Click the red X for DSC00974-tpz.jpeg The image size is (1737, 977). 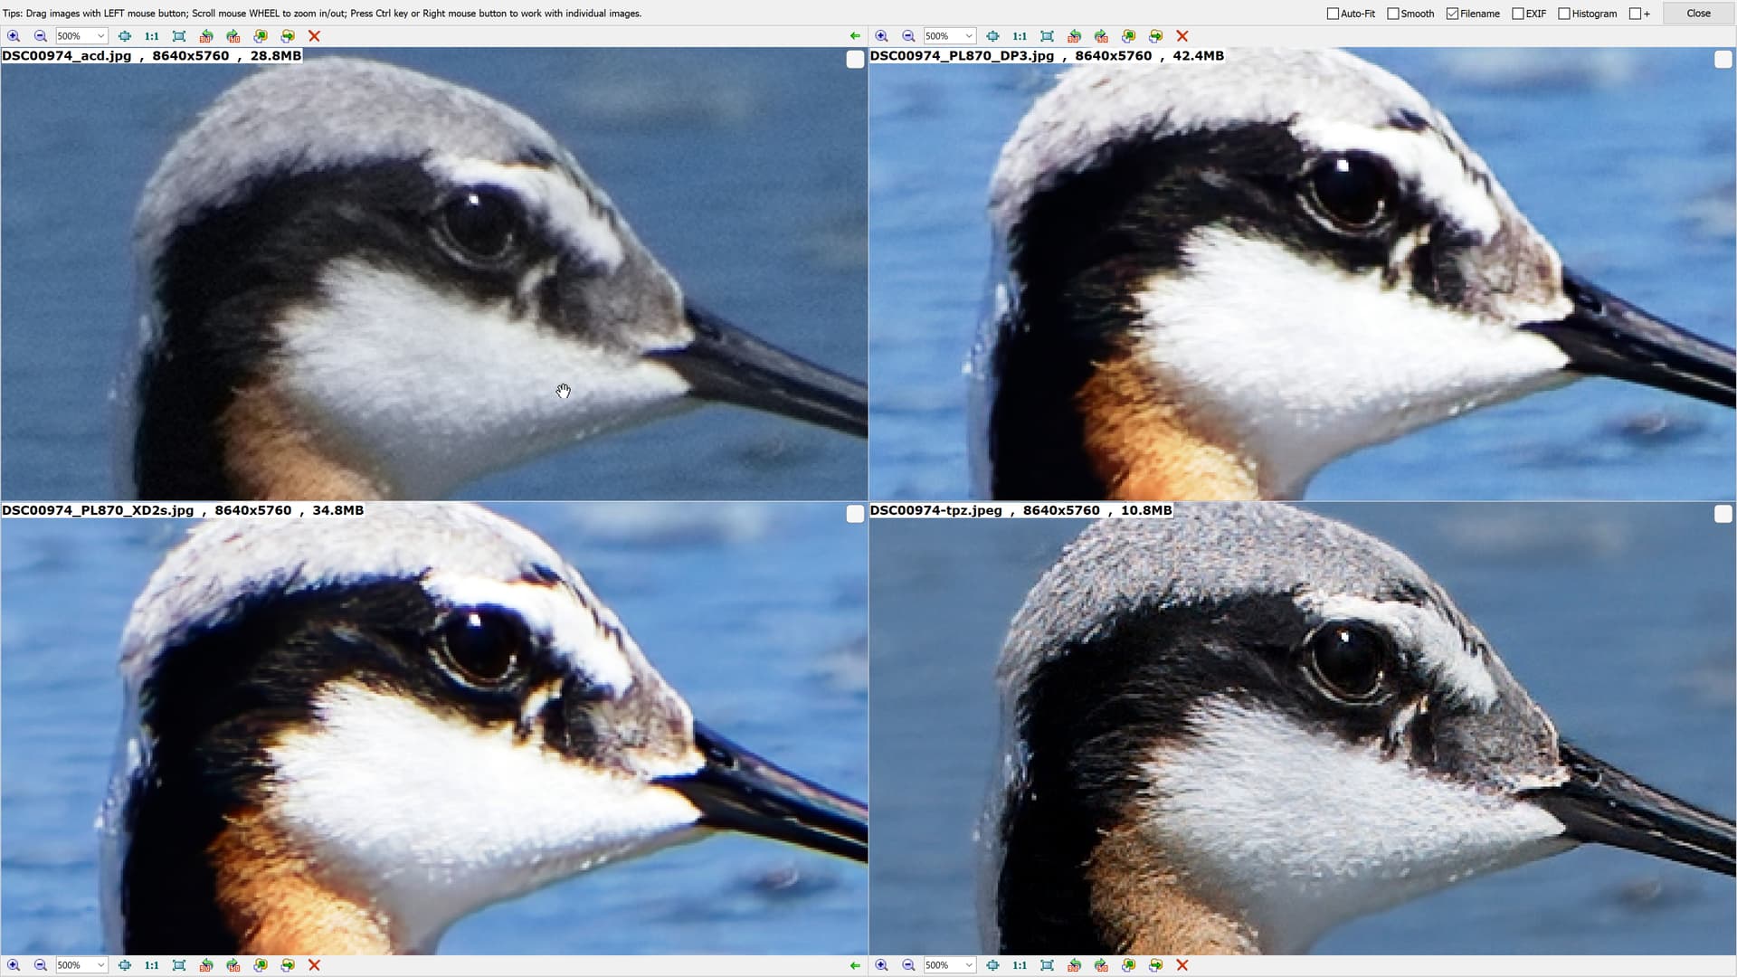click(1182, 965)
